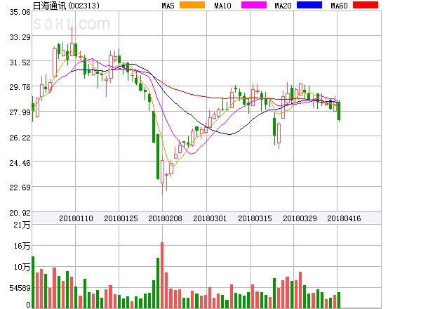
Task: Click the 24.46 price axis label
Action: [20, 163]
